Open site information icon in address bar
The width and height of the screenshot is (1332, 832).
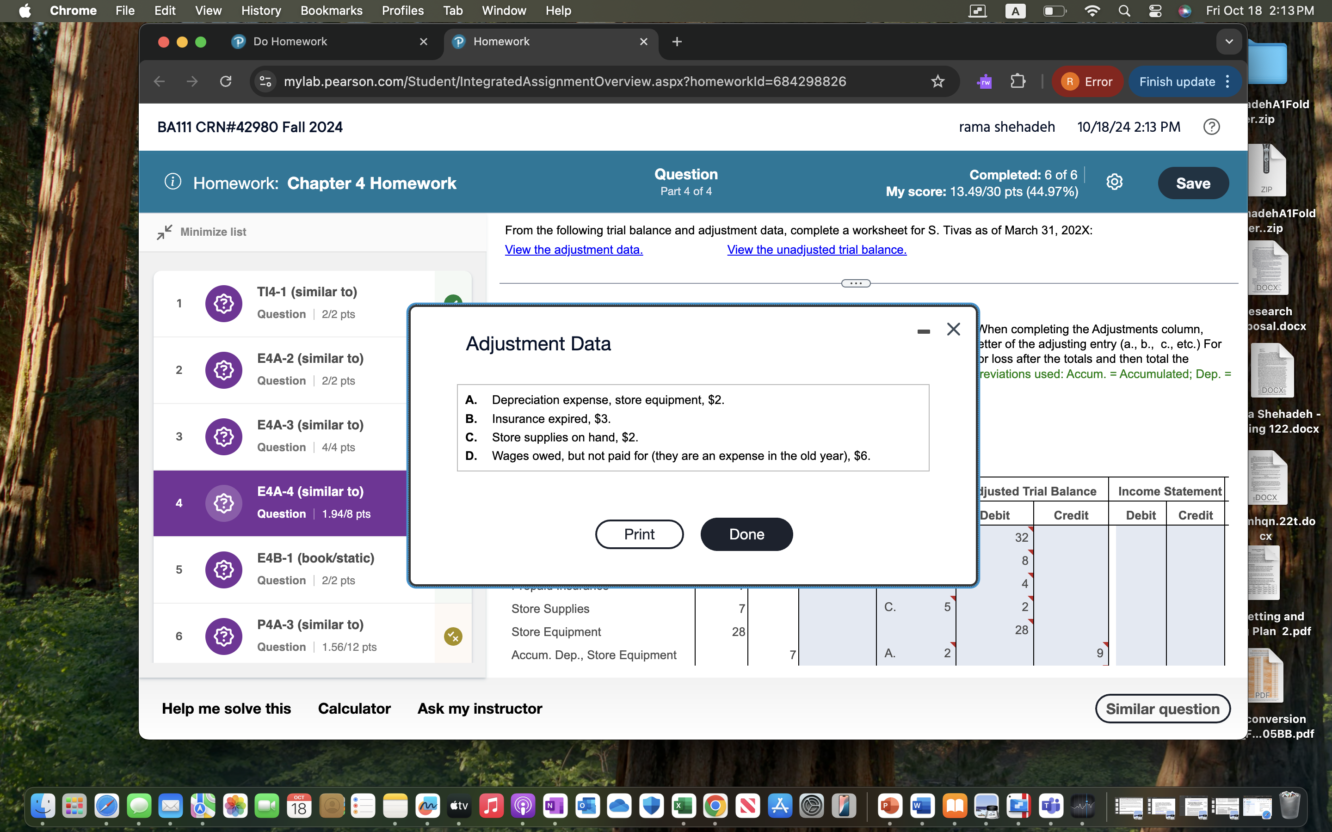(x=265, y=81)
